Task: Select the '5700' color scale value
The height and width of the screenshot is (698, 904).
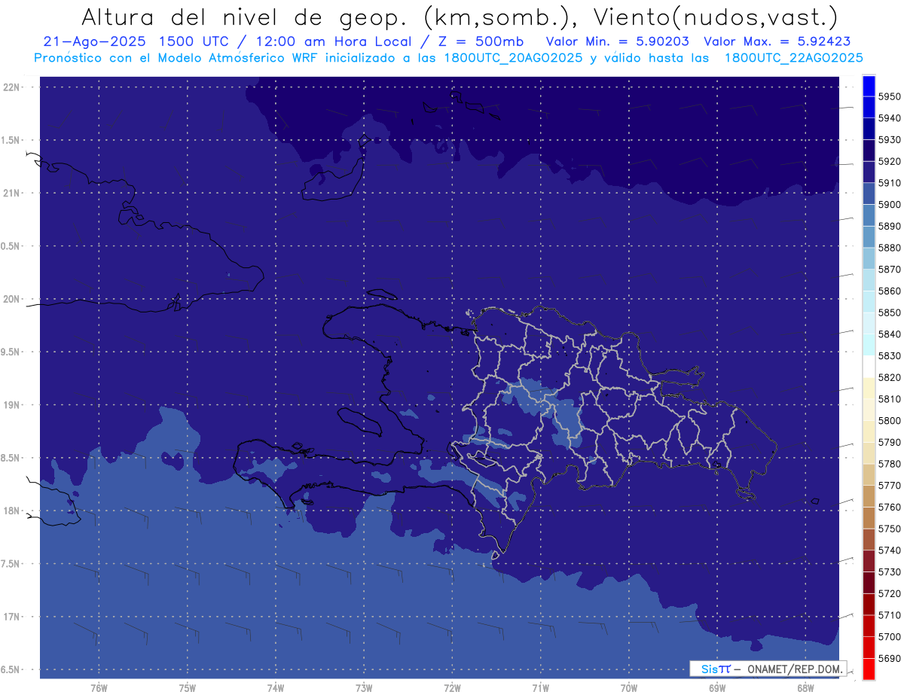Action: (x=889, y=637)
